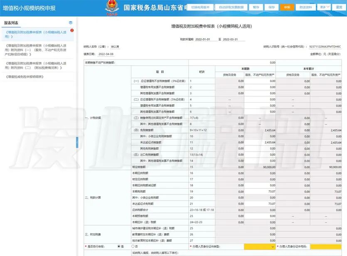Image resolution: width=347 pixels, height=256 pixels.
Task: Click the 重置 button
Action: [339, 7]
